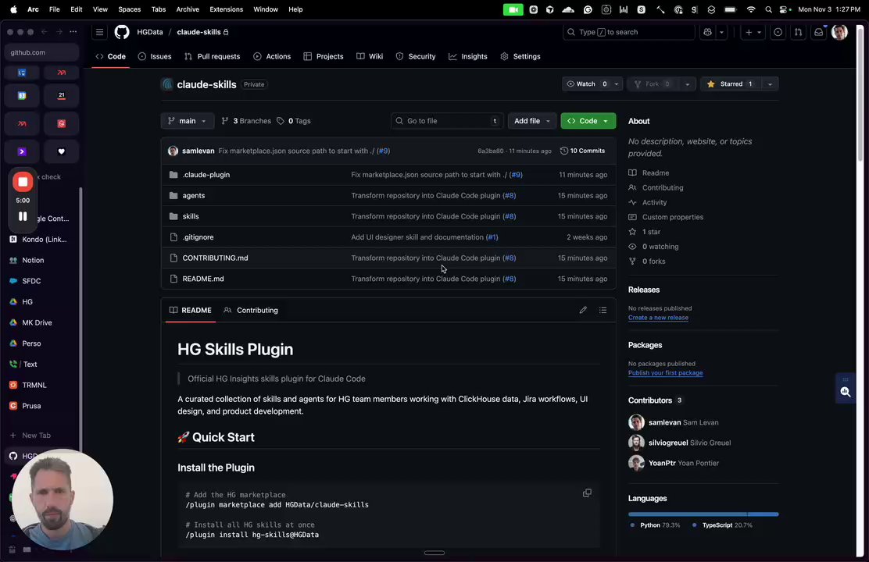Open the skills folder
Image resolution: width=869 pixels, height=562 pixels.
[191, 216]
